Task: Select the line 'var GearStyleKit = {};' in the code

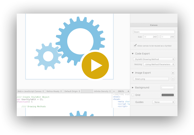Action: pos(30,99)
